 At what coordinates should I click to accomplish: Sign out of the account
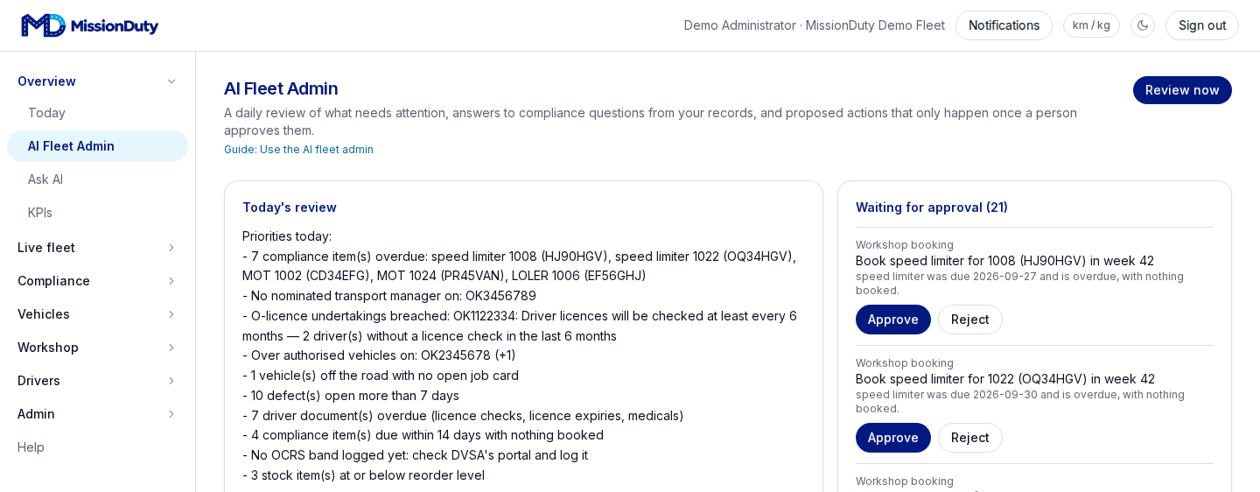click(1202, 25)
